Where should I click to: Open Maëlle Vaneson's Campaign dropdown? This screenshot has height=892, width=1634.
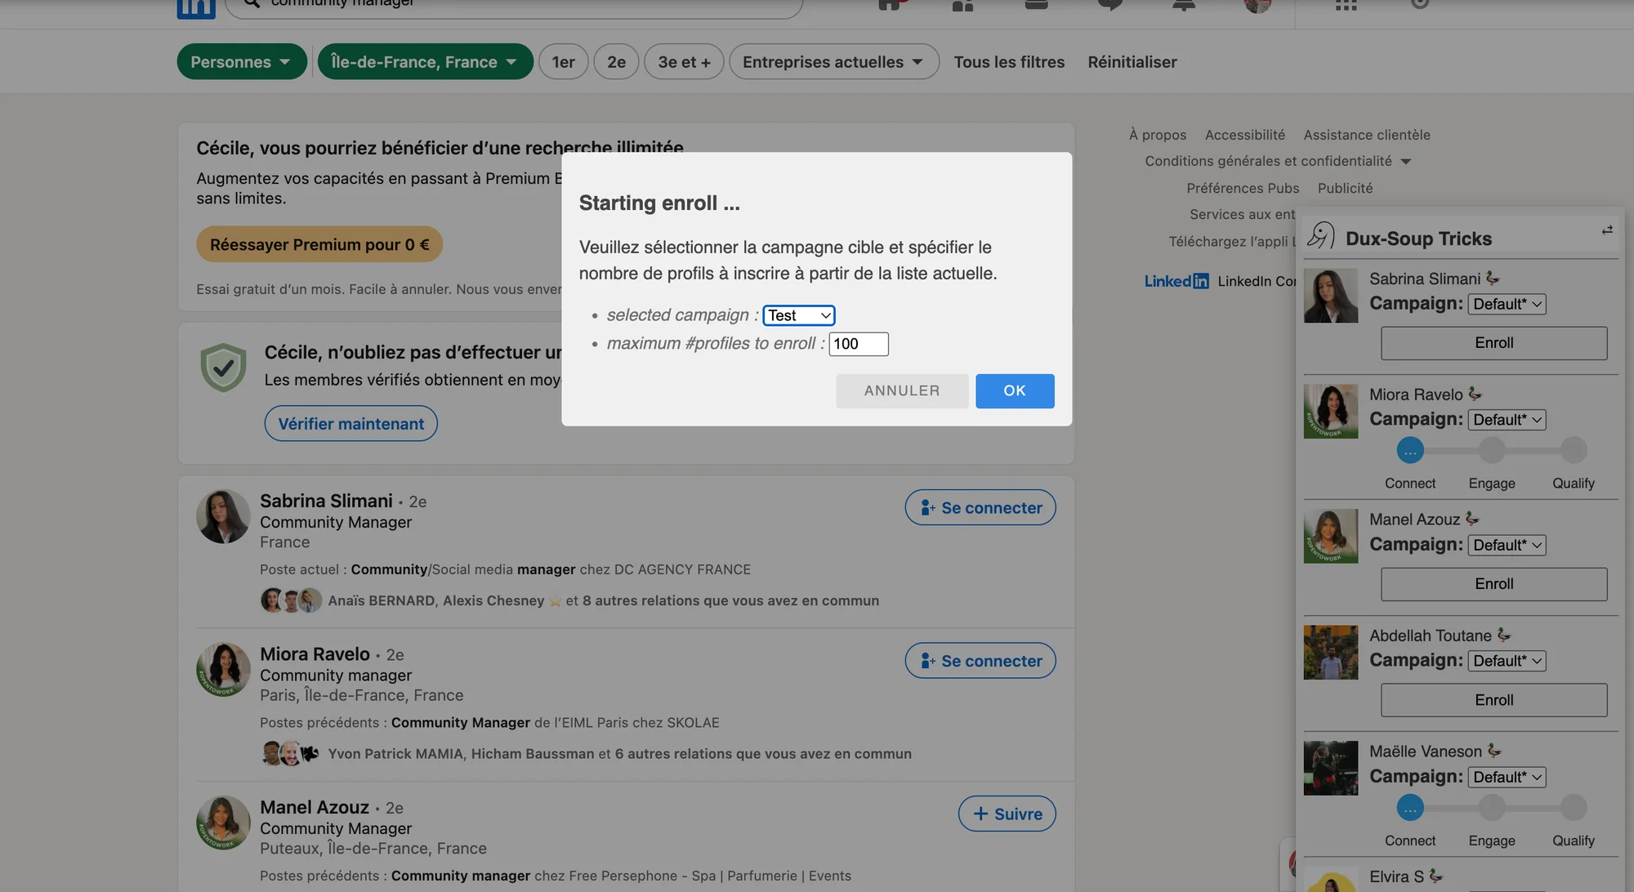(x=1507, y=777)
